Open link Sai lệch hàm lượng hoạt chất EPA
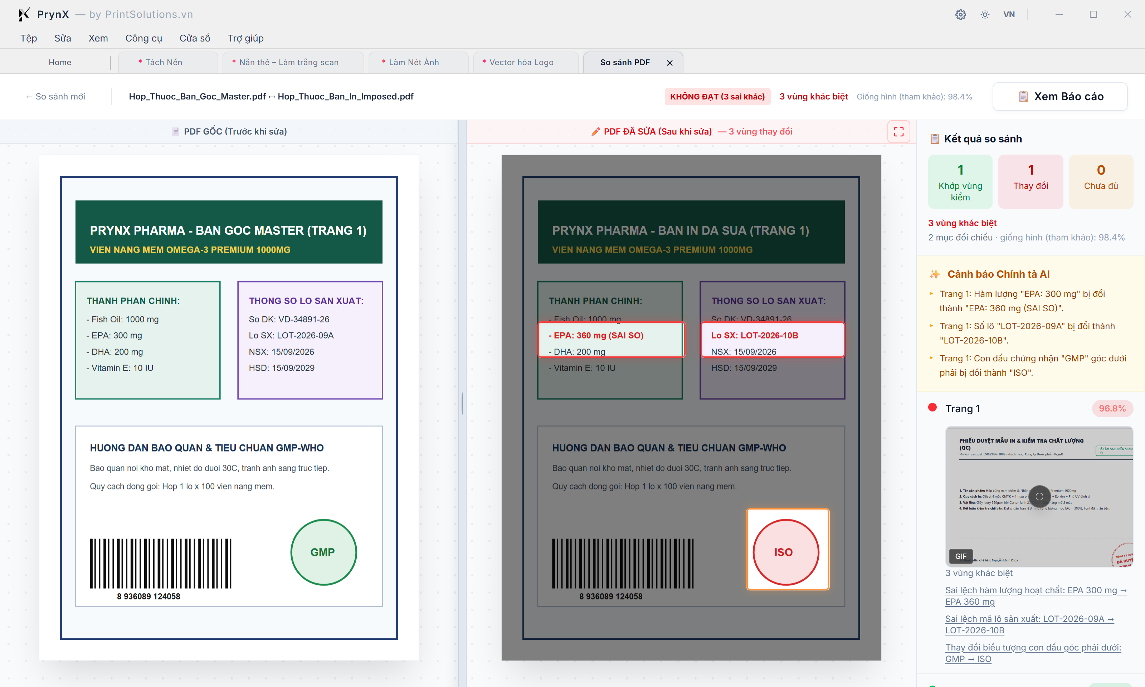The width and height of the screenshot is (1145, 687). 1036,596
